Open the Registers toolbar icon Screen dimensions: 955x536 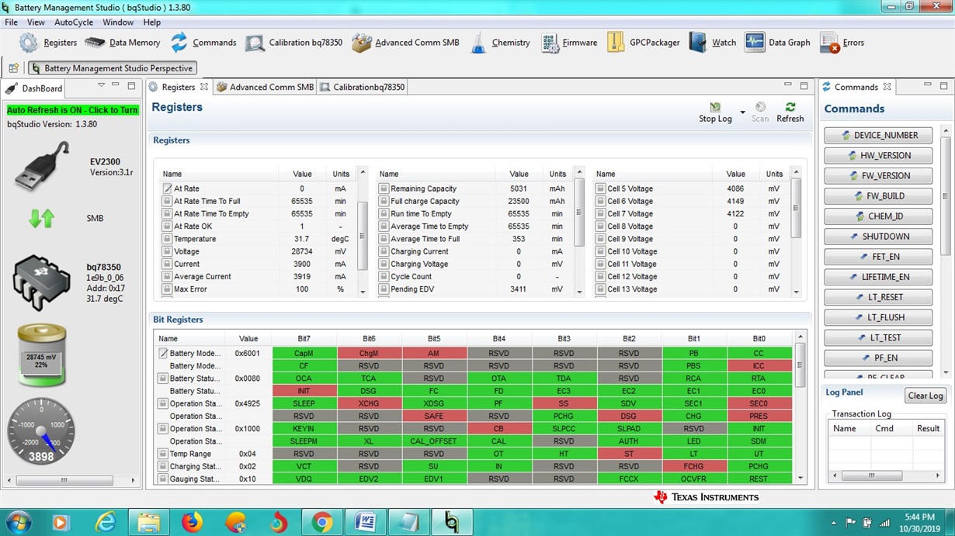tap(48, 43)
